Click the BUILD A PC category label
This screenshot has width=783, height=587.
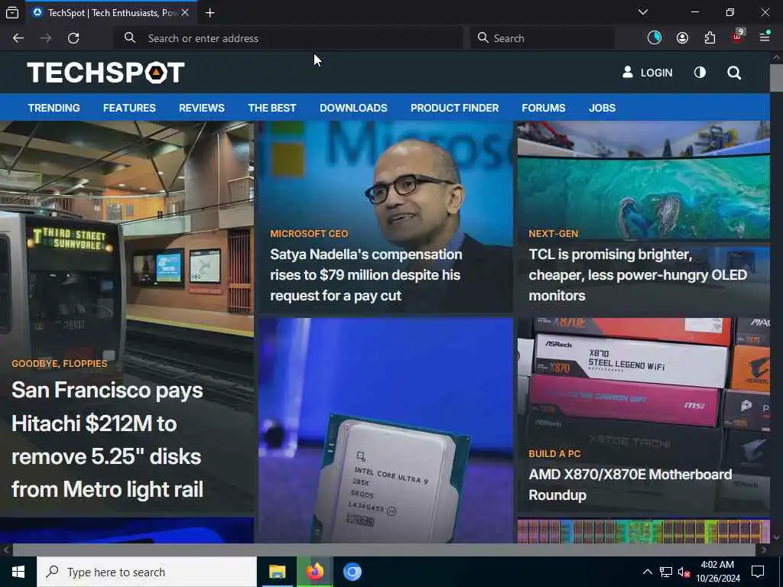[x=554, y=454]
